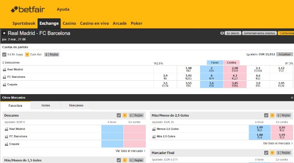
Task: Open the graph icon for Empate
Action: (4, 84)
